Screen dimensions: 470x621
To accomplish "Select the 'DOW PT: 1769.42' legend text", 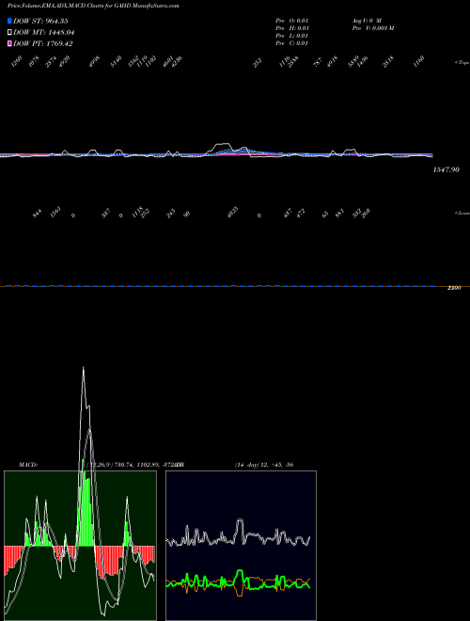I will point(43,43).
